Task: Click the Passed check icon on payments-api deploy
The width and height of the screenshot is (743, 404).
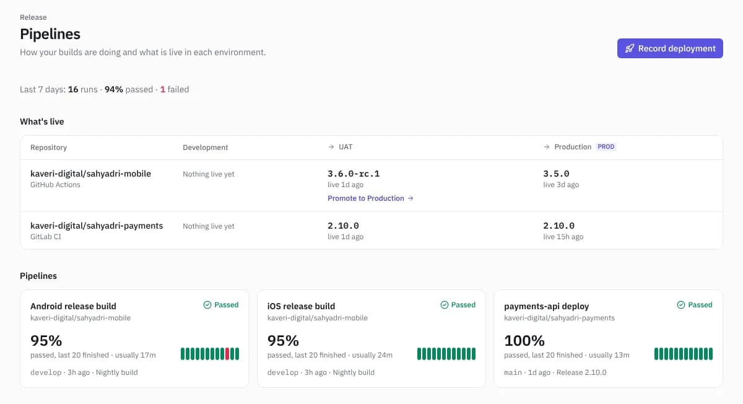Action: pyautogui.click(x=681, y=305)
